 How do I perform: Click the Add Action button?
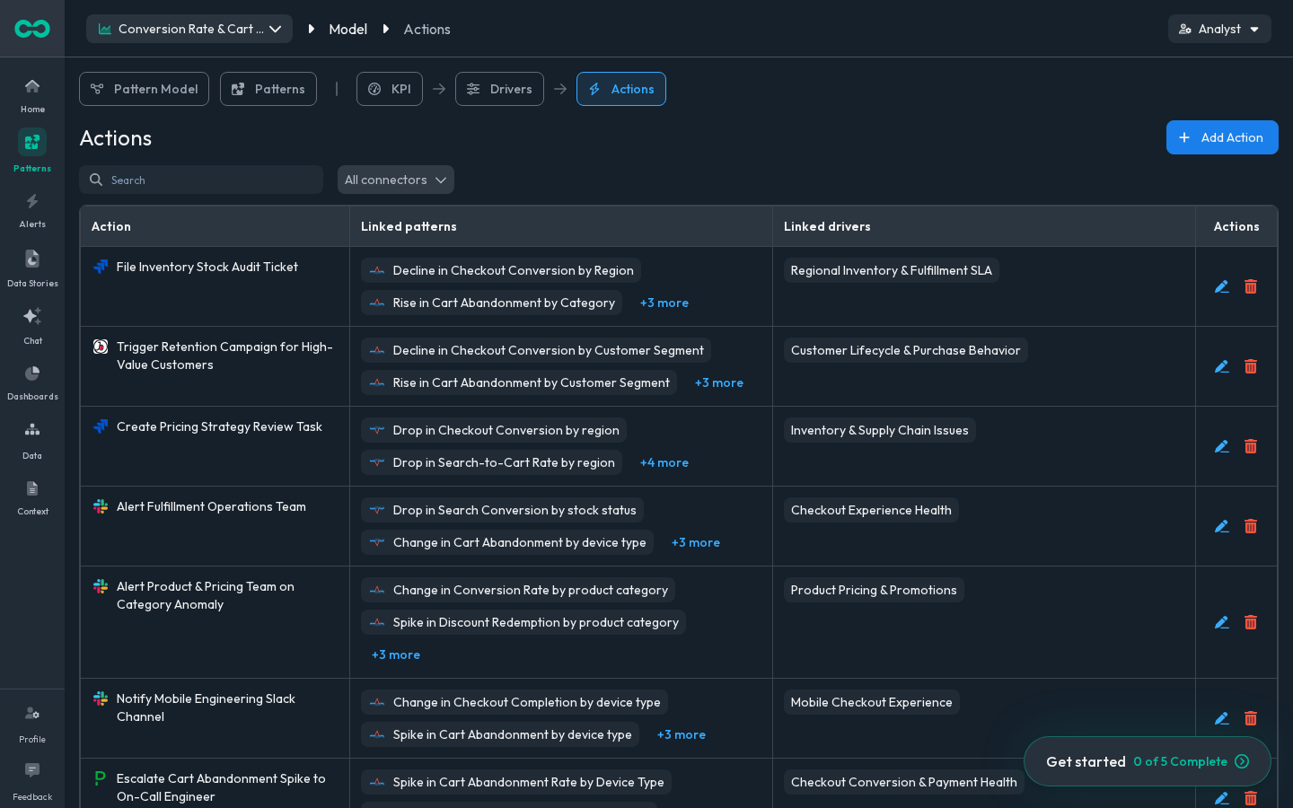pyautogui.click(x=1222, y=137)
